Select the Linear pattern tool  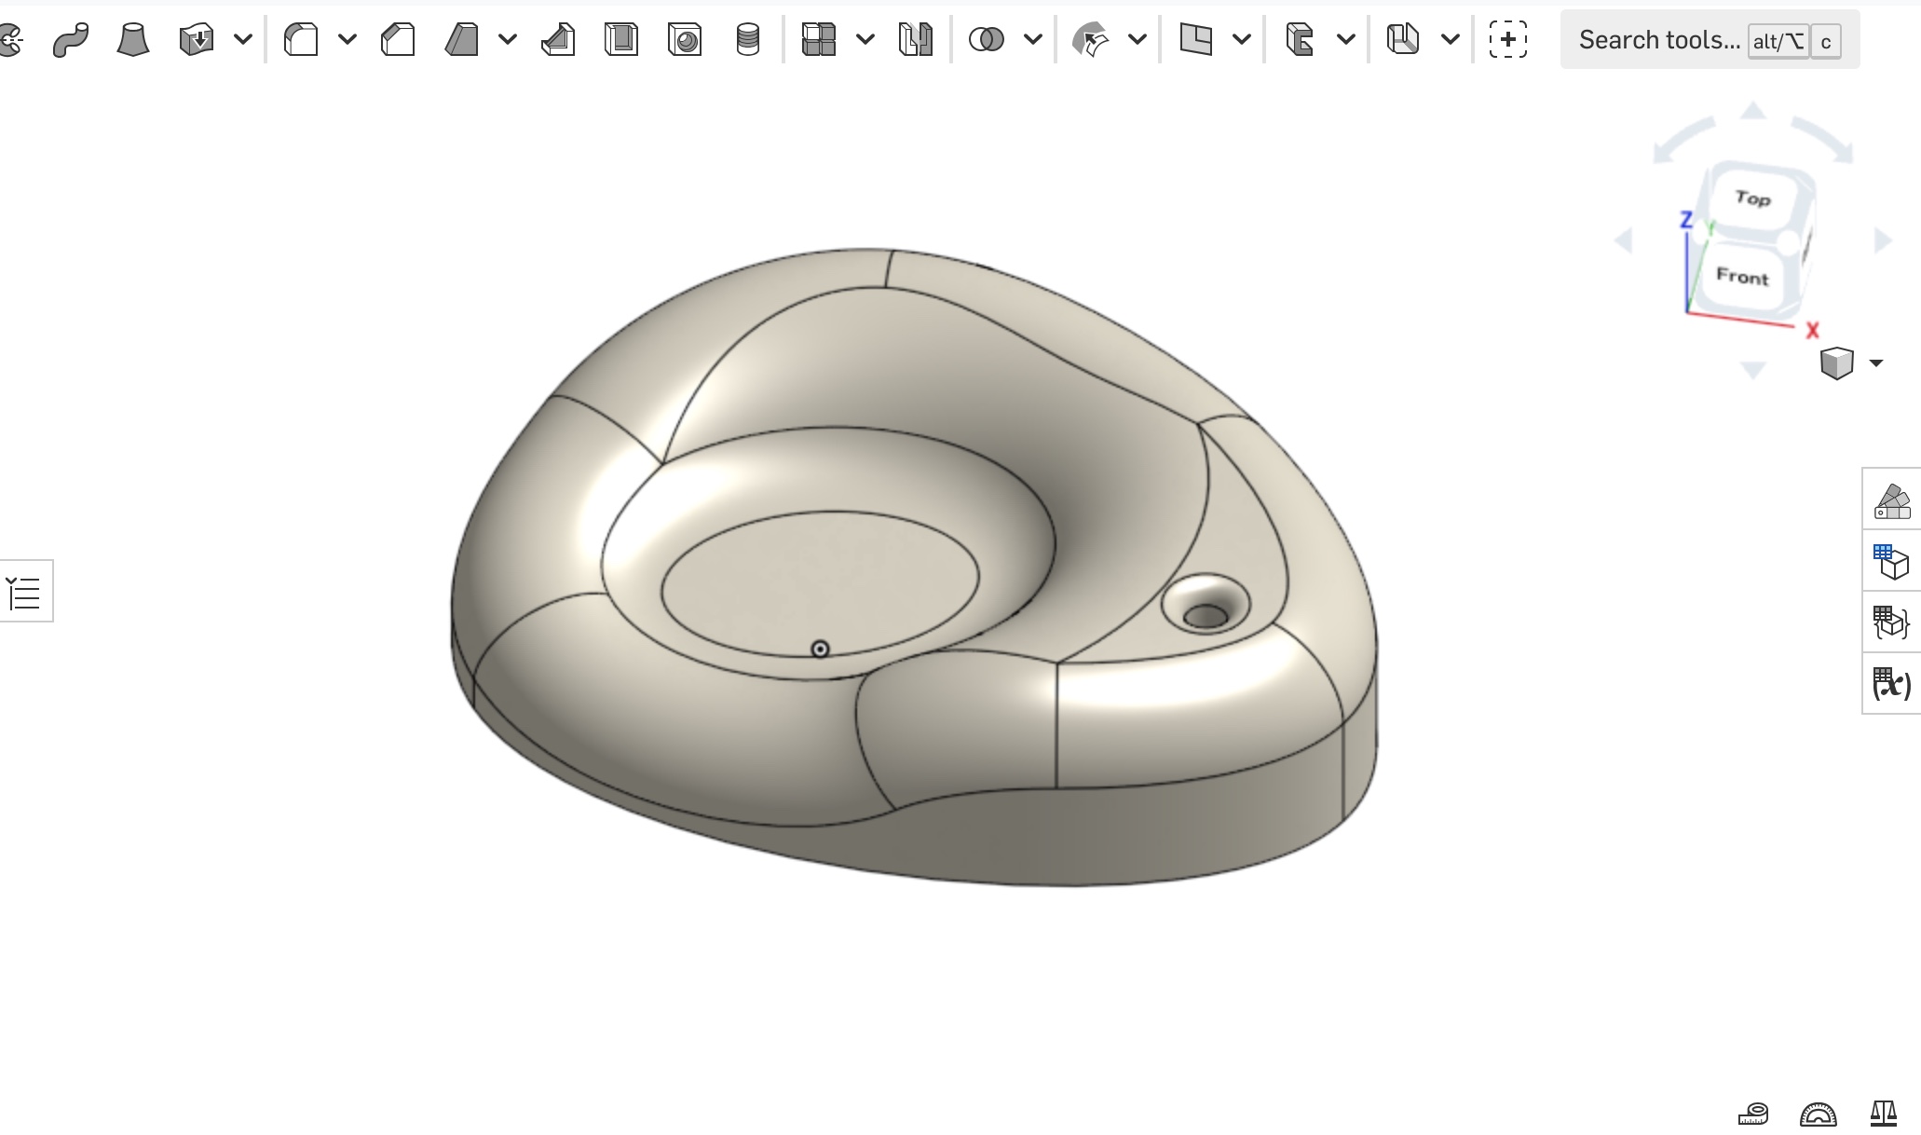click(819, 39)
